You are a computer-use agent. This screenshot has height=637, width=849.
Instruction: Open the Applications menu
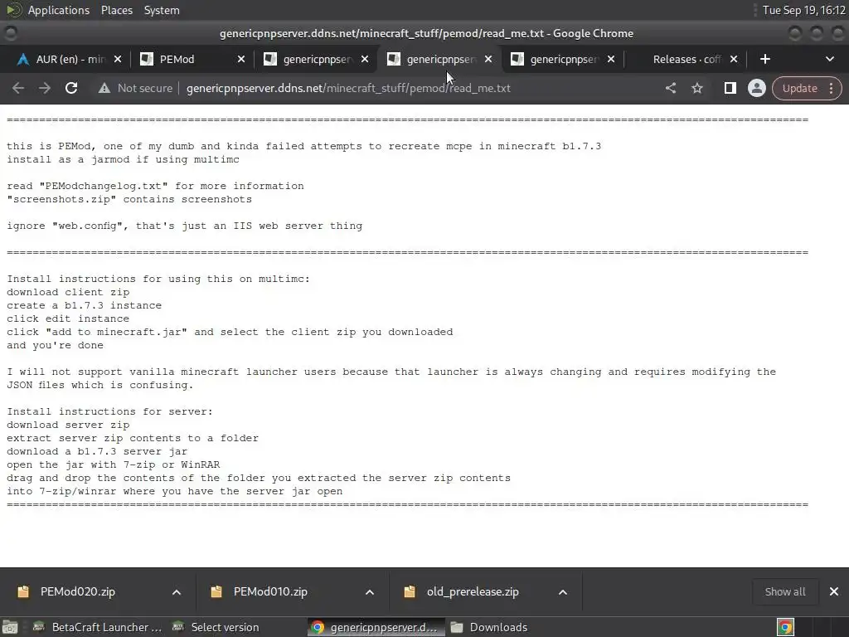(x=59, y=10)
